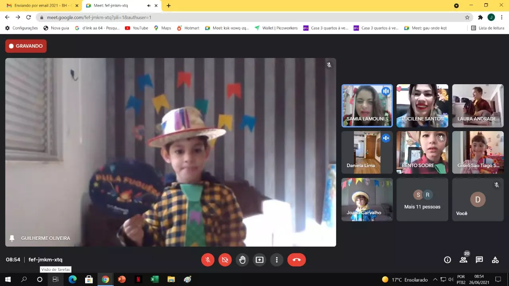
Task: Mute audio on the Meet tab
Action: (149, 6)
